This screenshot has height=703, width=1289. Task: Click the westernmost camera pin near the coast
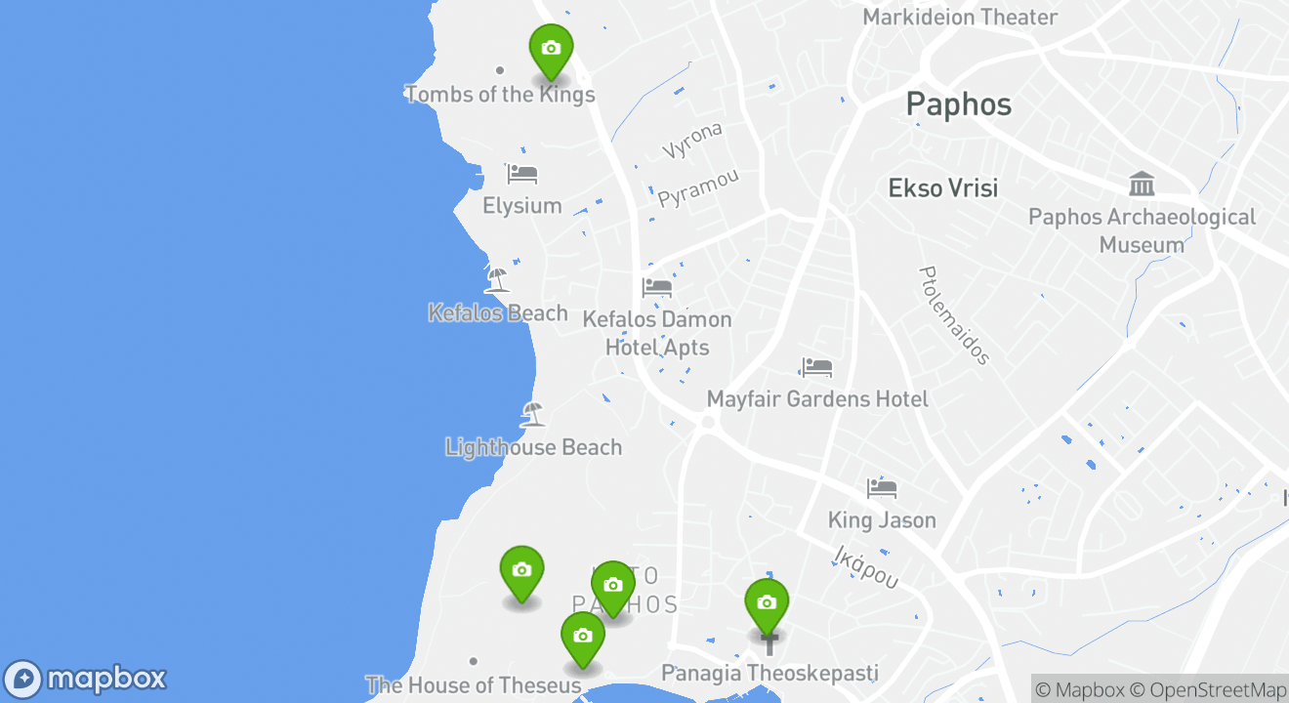pos(521,574)
